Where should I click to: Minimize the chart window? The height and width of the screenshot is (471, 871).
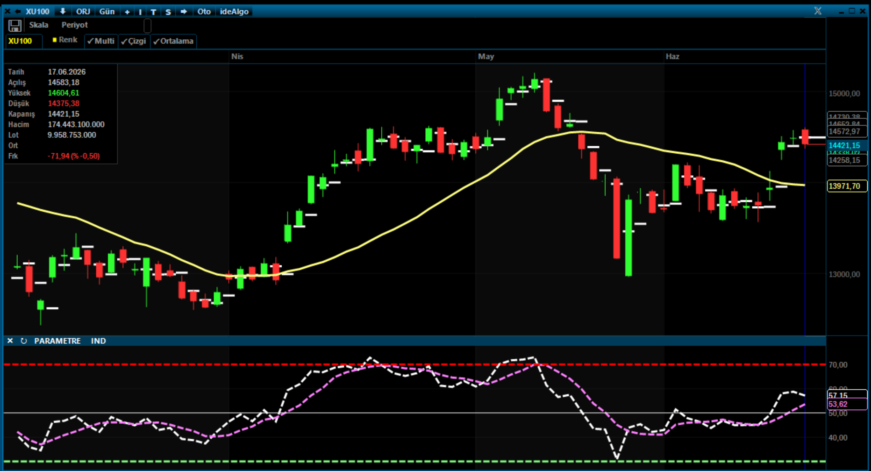[841, 11]
